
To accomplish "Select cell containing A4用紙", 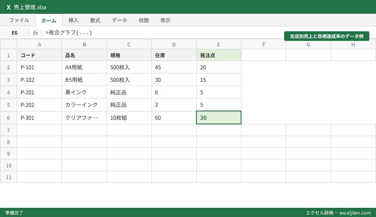I will click(x=84, y=67).
